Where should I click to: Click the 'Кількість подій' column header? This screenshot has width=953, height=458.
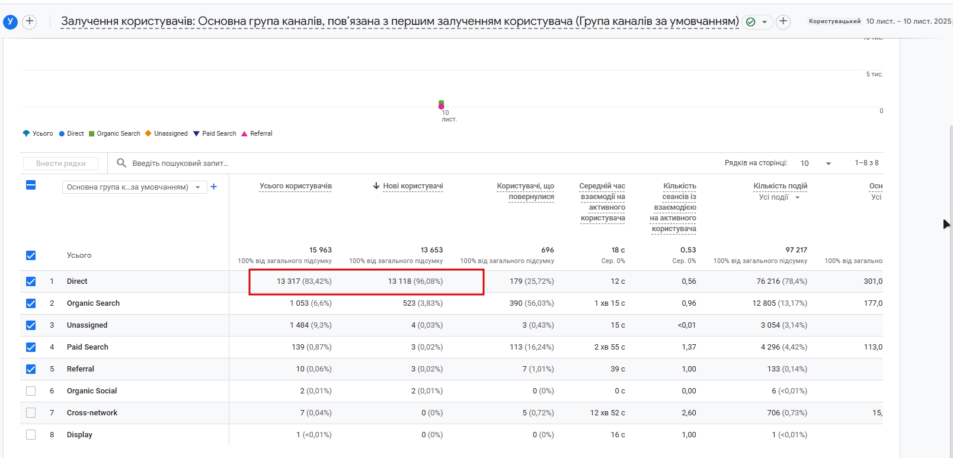pyautogui.click(x=781, y=186)
